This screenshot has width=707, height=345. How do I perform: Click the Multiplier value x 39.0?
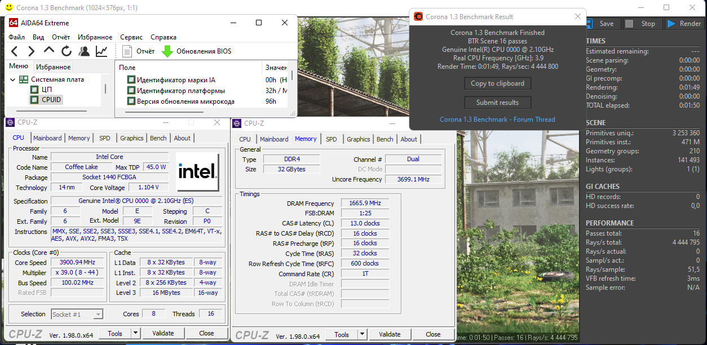pos(78,273)
